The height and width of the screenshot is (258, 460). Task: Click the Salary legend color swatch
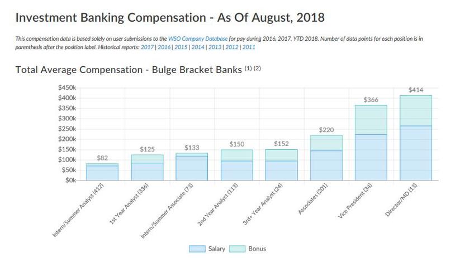[197, 249]
